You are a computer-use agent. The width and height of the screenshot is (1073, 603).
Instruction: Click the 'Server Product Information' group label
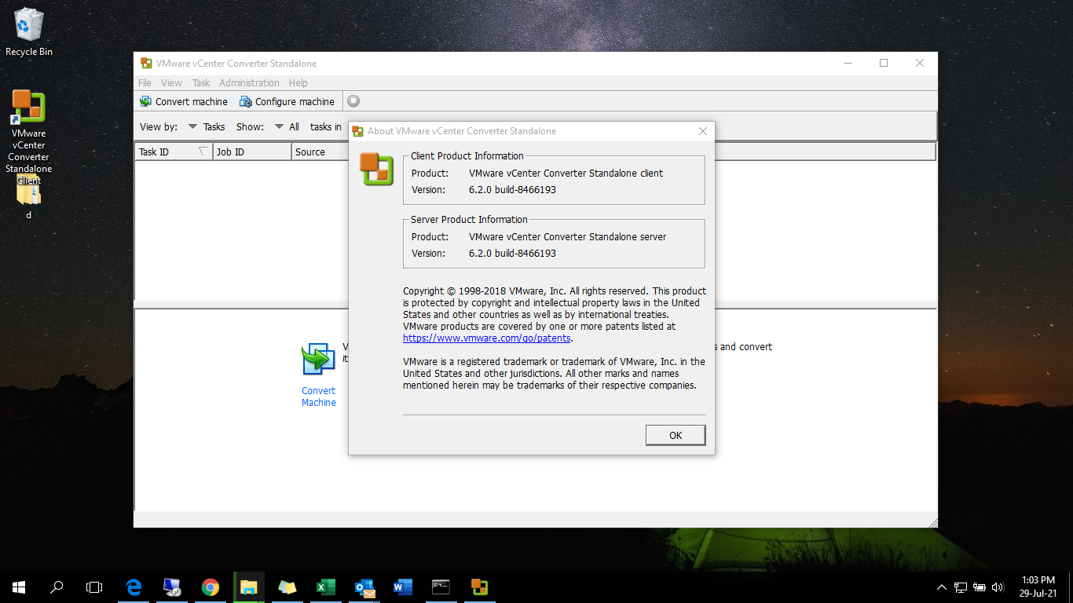tap(469, 220)
